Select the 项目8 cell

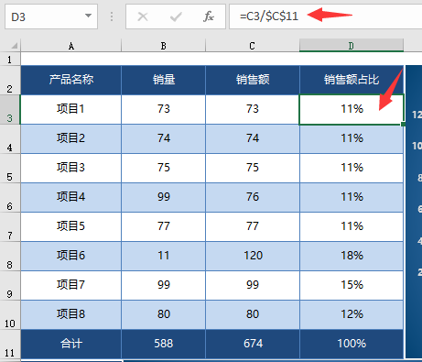(71, 314)
